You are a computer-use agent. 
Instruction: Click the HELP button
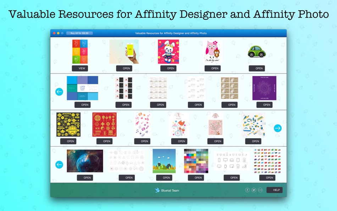click(x=275, y=190)
